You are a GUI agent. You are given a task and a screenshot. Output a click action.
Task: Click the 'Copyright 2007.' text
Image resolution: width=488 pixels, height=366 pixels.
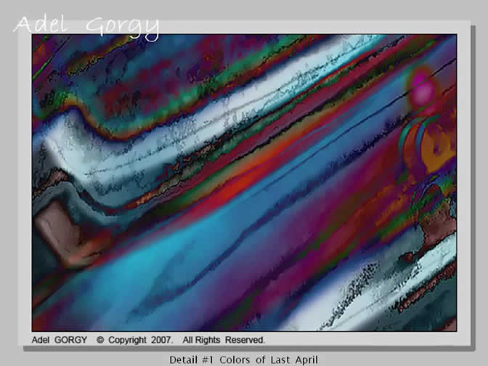coord(140,340)
